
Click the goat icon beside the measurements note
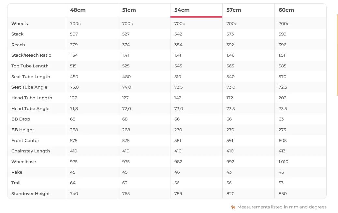(233, 207)
